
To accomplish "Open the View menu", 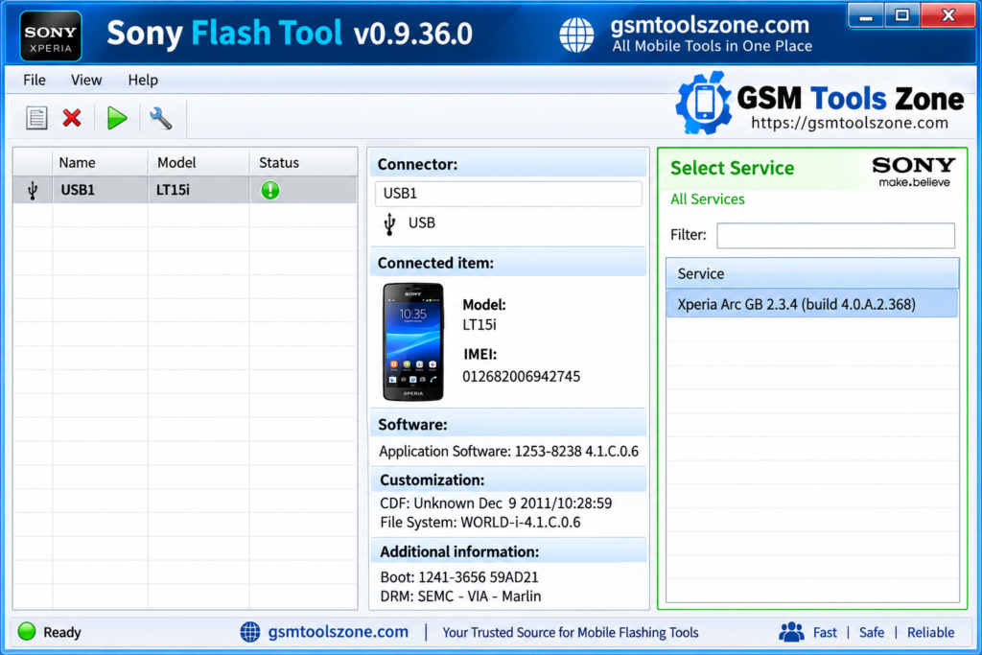I will (x=86, y=81).
